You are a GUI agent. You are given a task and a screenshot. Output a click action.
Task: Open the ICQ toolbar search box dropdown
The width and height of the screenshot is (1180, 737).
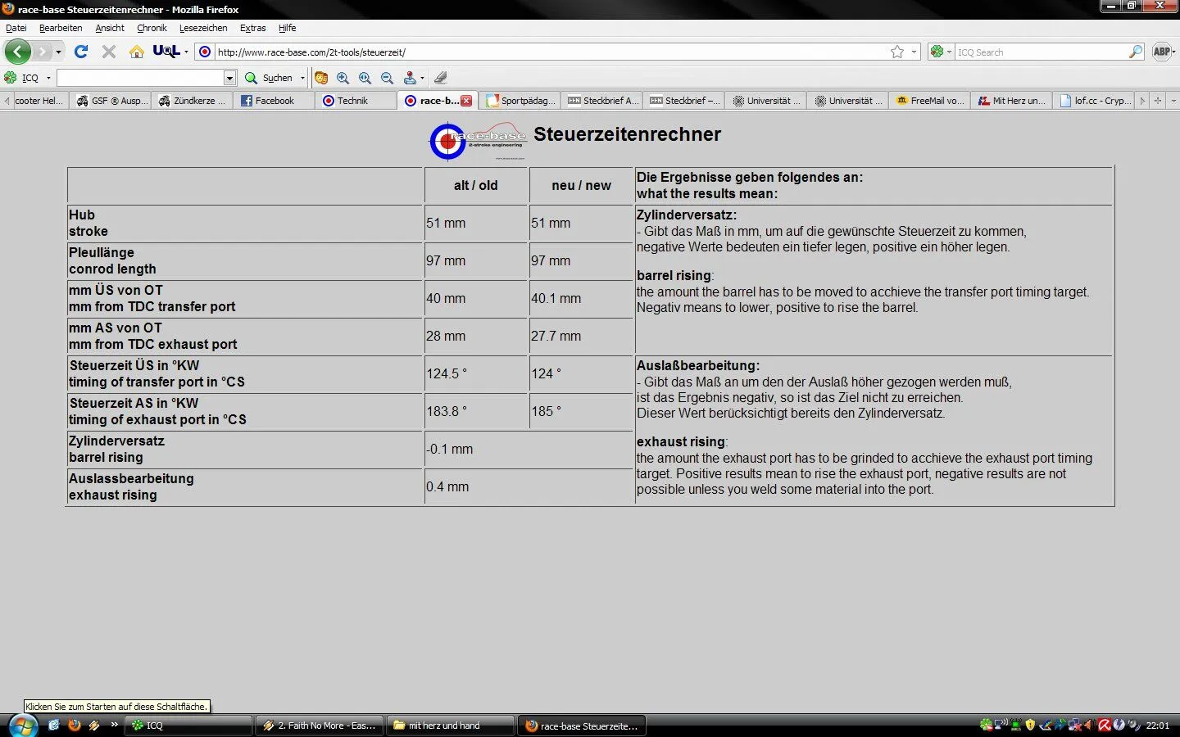(x=229, y=78)
